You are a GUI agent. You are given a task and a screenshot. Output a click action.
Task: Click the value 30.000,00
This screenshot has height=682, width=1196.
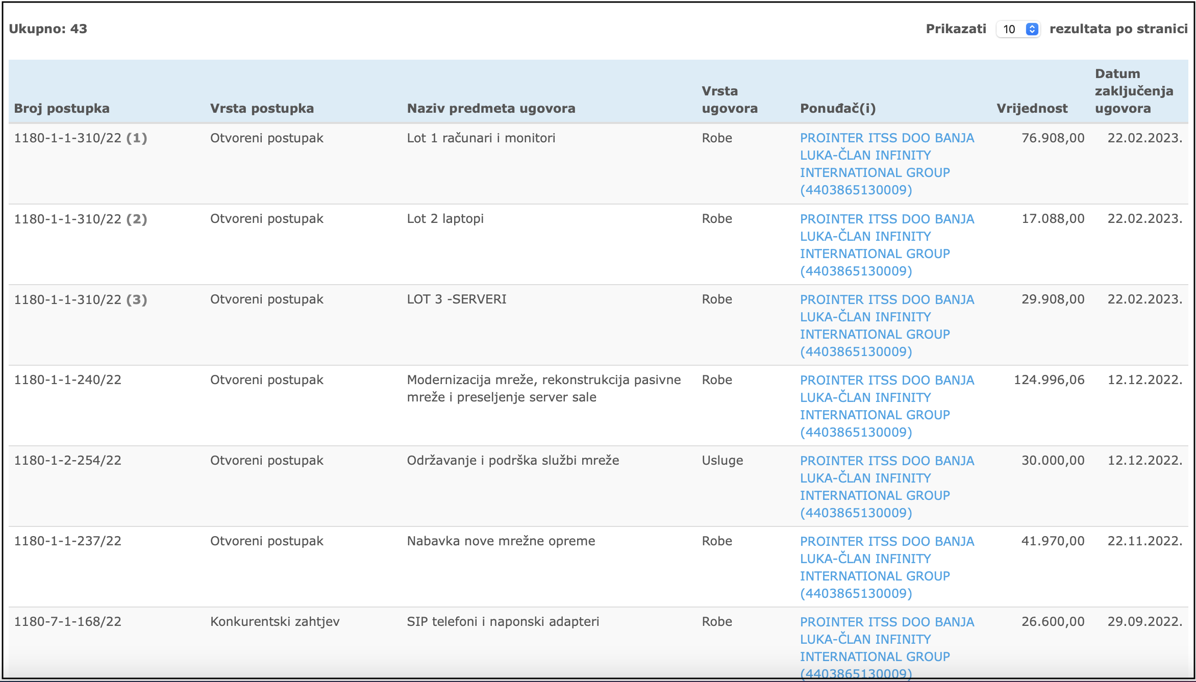pos(1053,461)
